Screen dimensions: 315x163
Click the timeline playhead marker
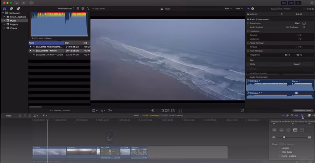click(x=48, y=120)
